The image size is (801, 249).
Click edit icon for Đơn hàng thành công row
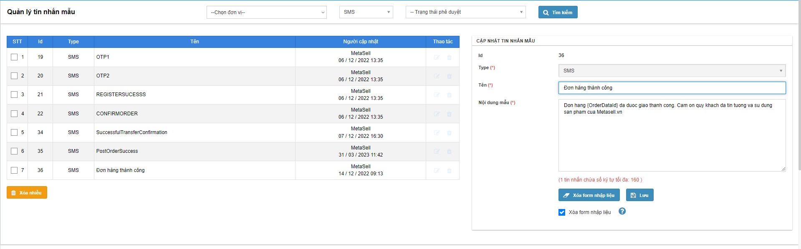pyautogui.click(x=437, y=171)
